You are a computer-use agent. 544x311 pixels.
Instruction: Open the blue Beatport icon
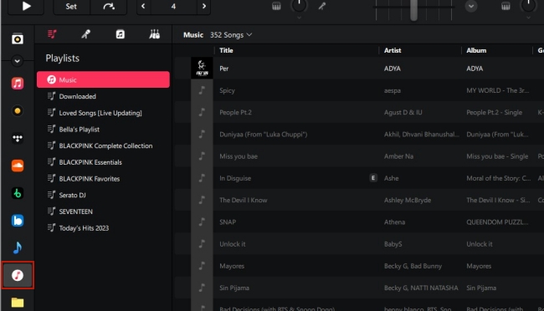(18, 221)
